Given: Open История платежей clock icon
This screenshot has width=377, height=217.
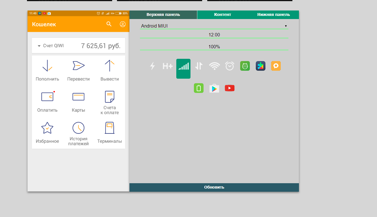Looking at the screenshot, I should click(78, 128).
